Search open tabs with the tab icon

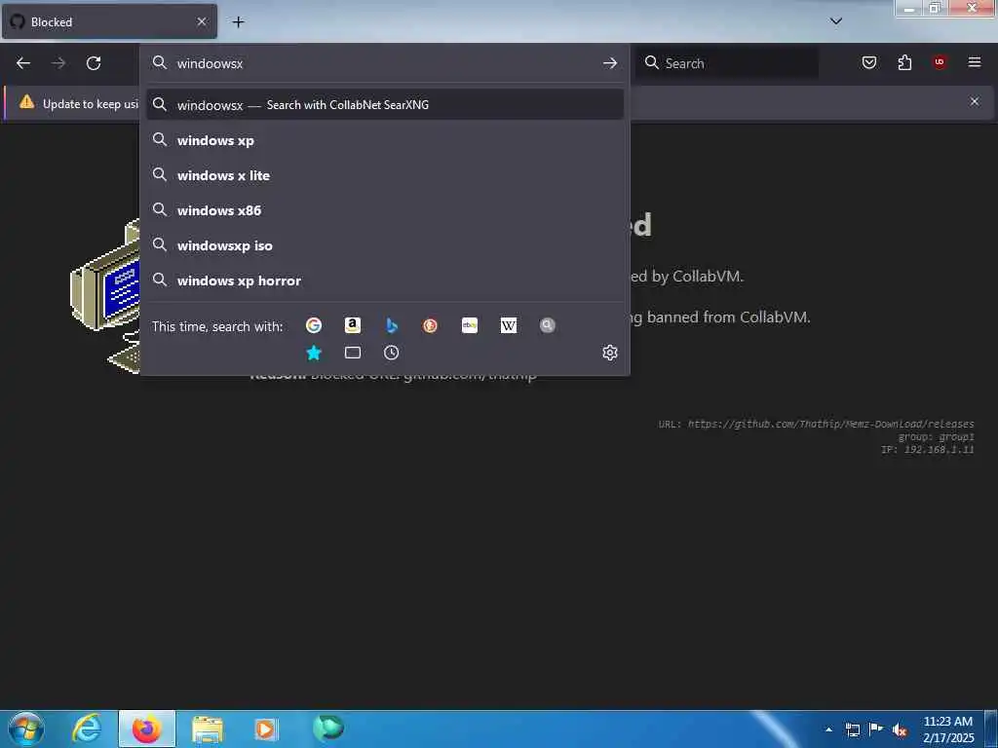tap(353, 353)
